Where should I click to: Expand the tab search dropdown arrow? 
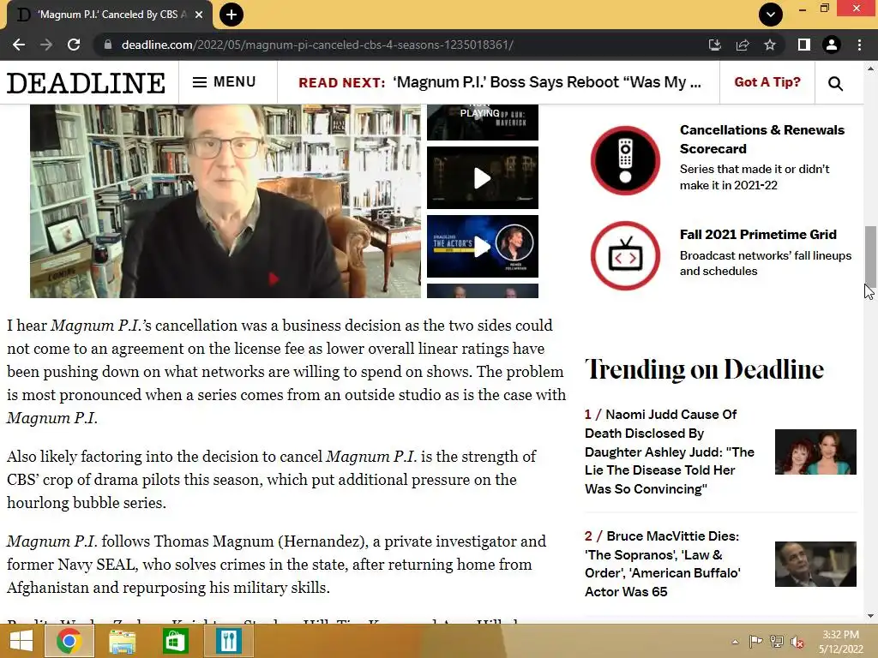(x=771, y=15)
